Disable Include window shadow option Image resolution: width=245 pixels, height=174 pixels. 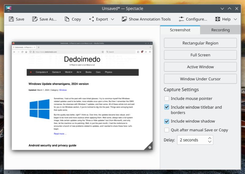point(167,121)
